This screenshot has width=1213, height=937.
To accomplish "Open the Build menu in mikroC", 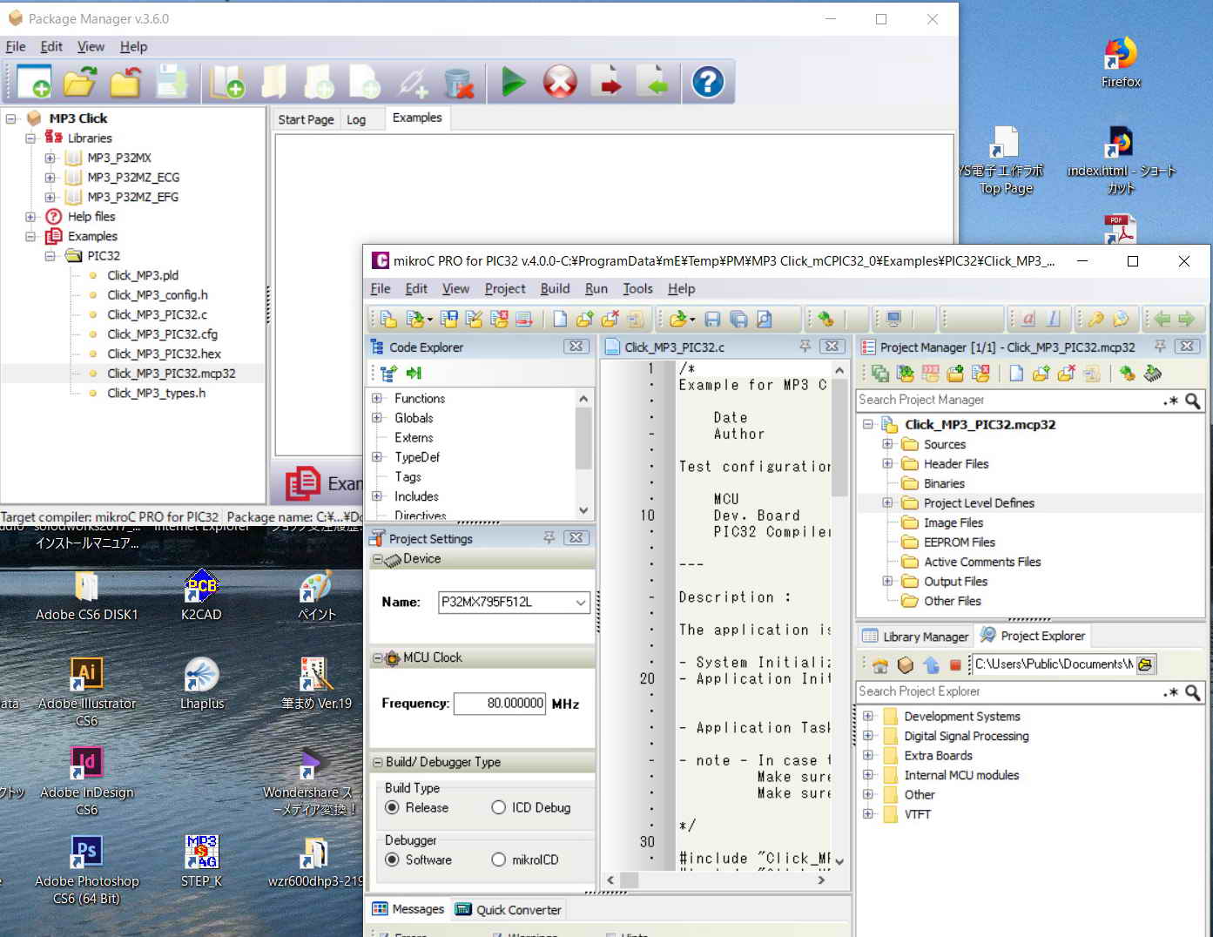I will 555,288.
